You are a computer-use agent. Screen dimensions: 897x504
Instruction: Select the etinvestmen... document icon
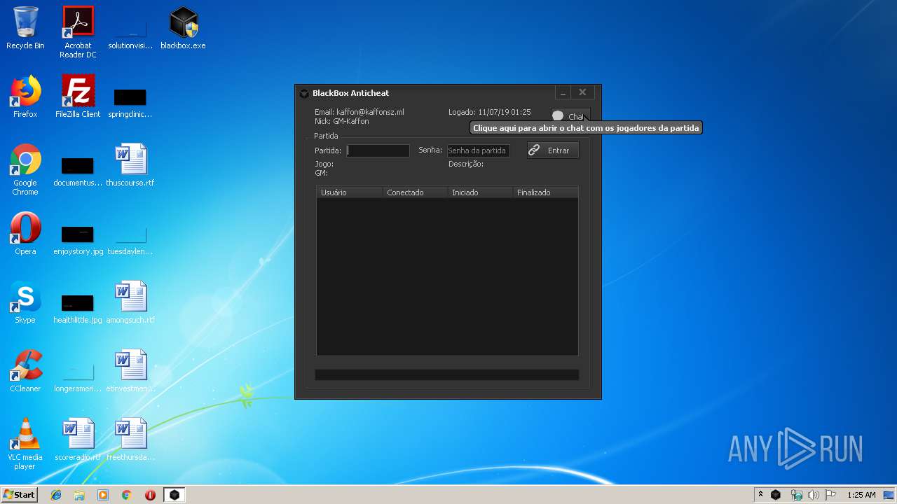tap(130, 371)
